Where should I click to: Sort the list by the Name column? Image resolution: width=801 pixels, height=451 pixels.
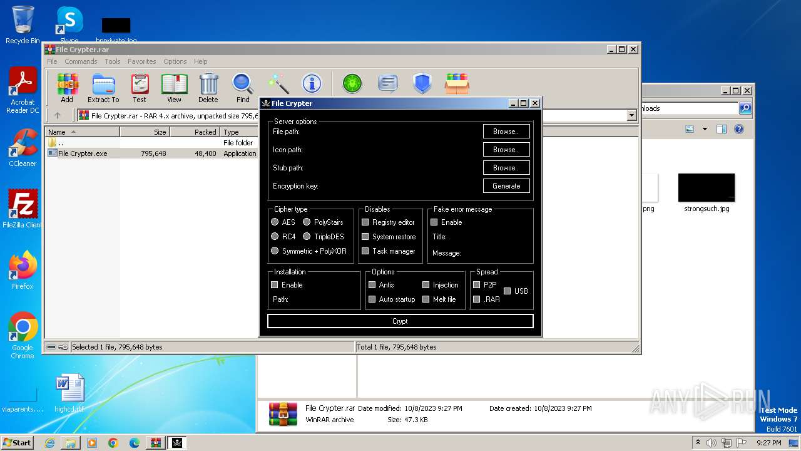[82, 132]
